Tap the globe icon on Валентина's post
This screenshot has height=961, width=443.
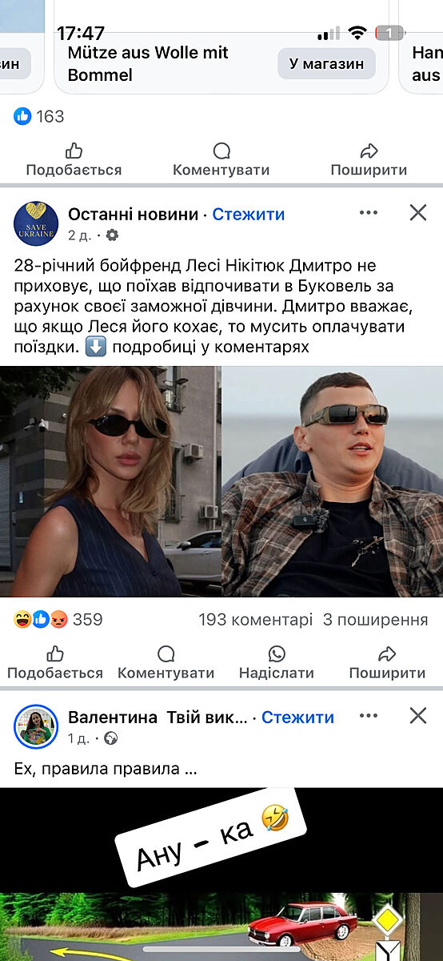tap(111, 738)
